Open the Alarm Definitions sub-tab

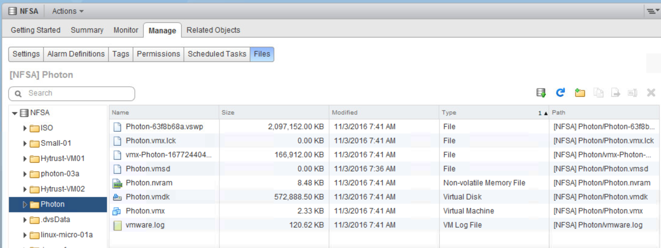pyautogui.click(x=76, y=54)
